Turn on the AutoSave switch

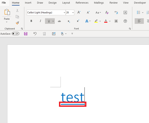(x=16, y=34)
